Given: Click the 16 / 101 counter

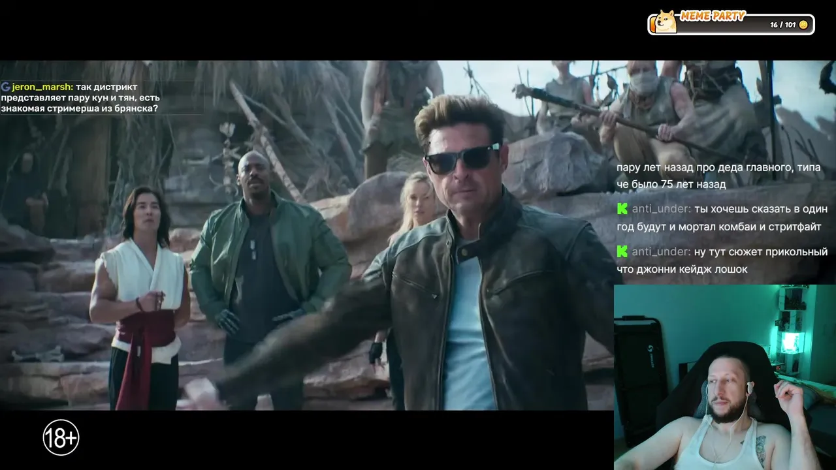Looking at the screenshot, I should click(782, 25).
